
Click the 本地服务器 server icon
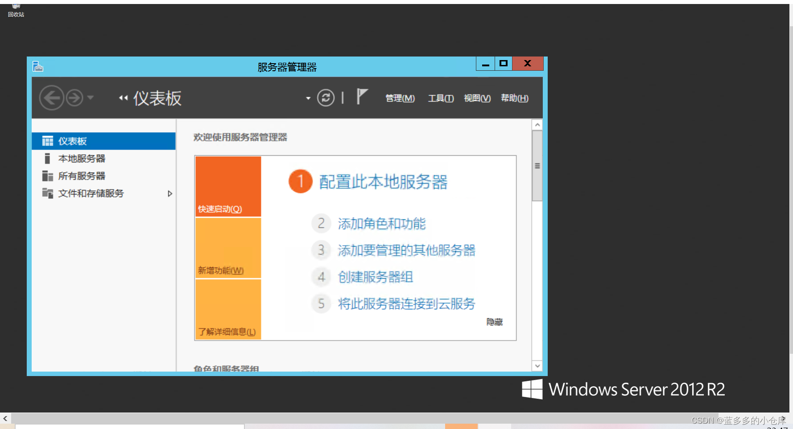(x=47, y=158)
